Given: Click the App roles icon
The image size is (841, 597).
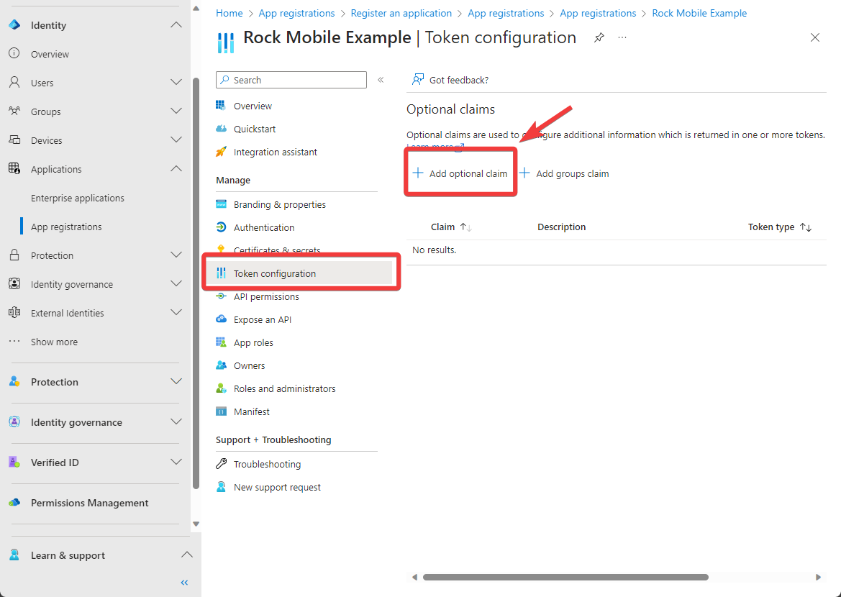Looking at the screenshot, I should (221, 342).
